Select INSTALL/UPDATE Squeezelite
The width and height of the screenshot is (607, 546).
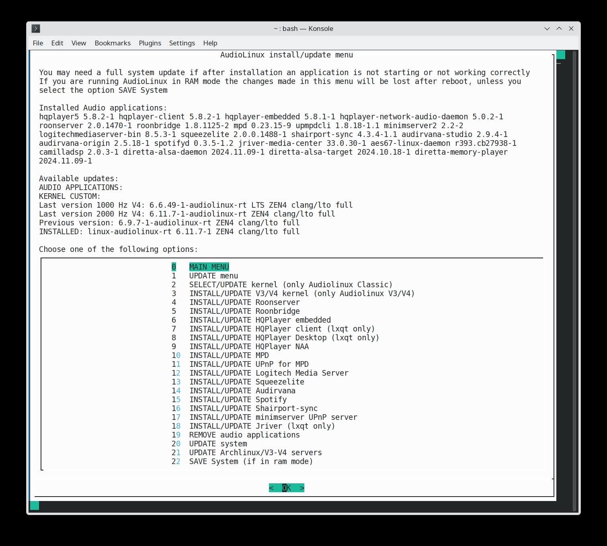[238, 382]
